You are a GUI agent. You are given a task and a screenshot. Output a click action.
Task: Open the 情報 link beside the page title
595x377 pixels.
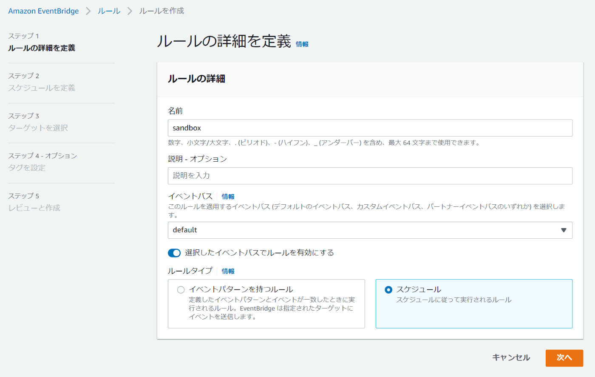tap(302, 44)
